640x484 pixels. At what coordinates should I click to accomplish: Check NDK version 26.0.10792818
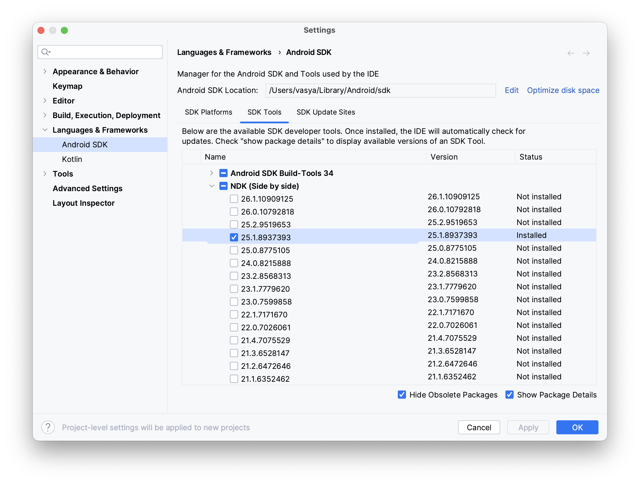pos(234,212)
